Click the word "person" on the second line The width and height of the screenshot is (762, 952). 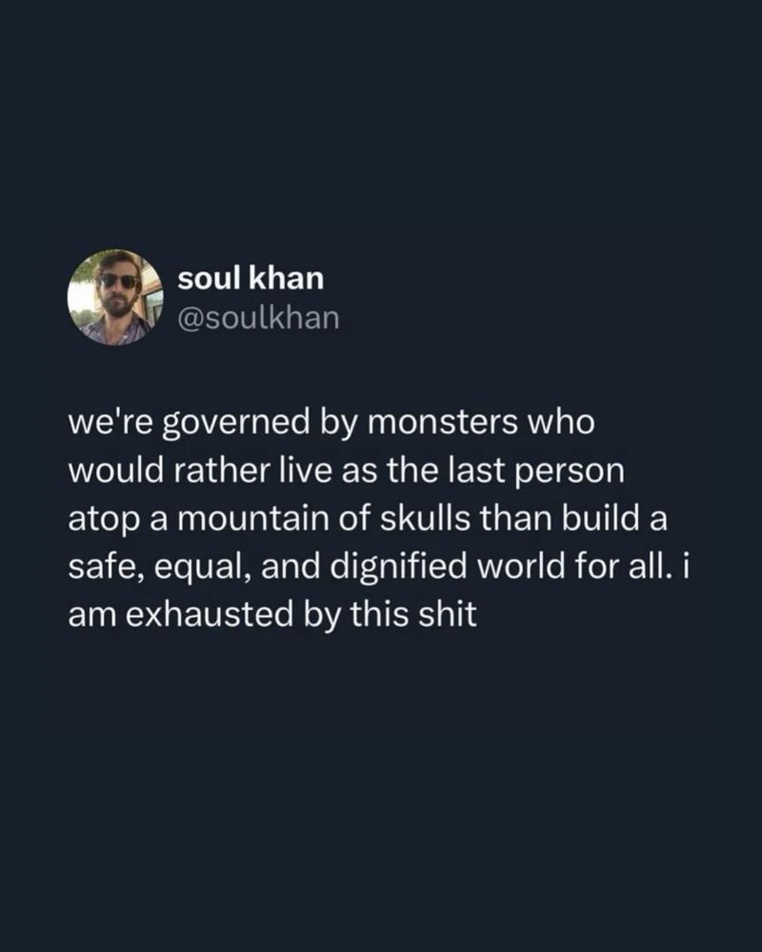click(x=570, y=473)
